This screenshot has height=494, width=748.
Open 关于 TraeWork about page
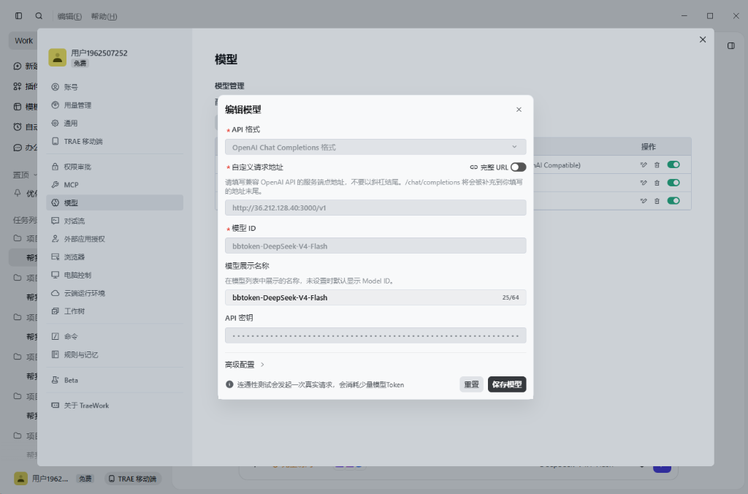pyautogui.click(x=115, y=406)
